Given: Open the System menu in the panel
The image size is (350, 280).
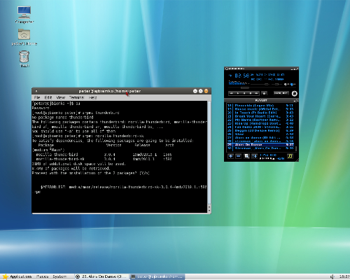Looking at the screenshot, I should tap(59, 276).
